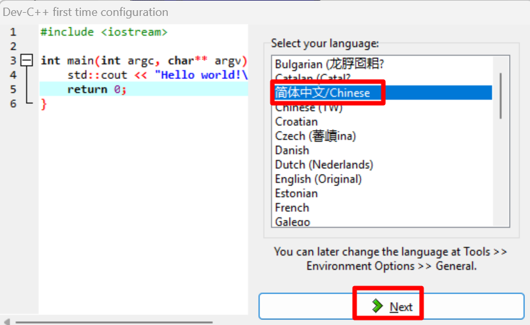The image size is (530, 325).
Task: Click the Next button
Action: point(392,306)
